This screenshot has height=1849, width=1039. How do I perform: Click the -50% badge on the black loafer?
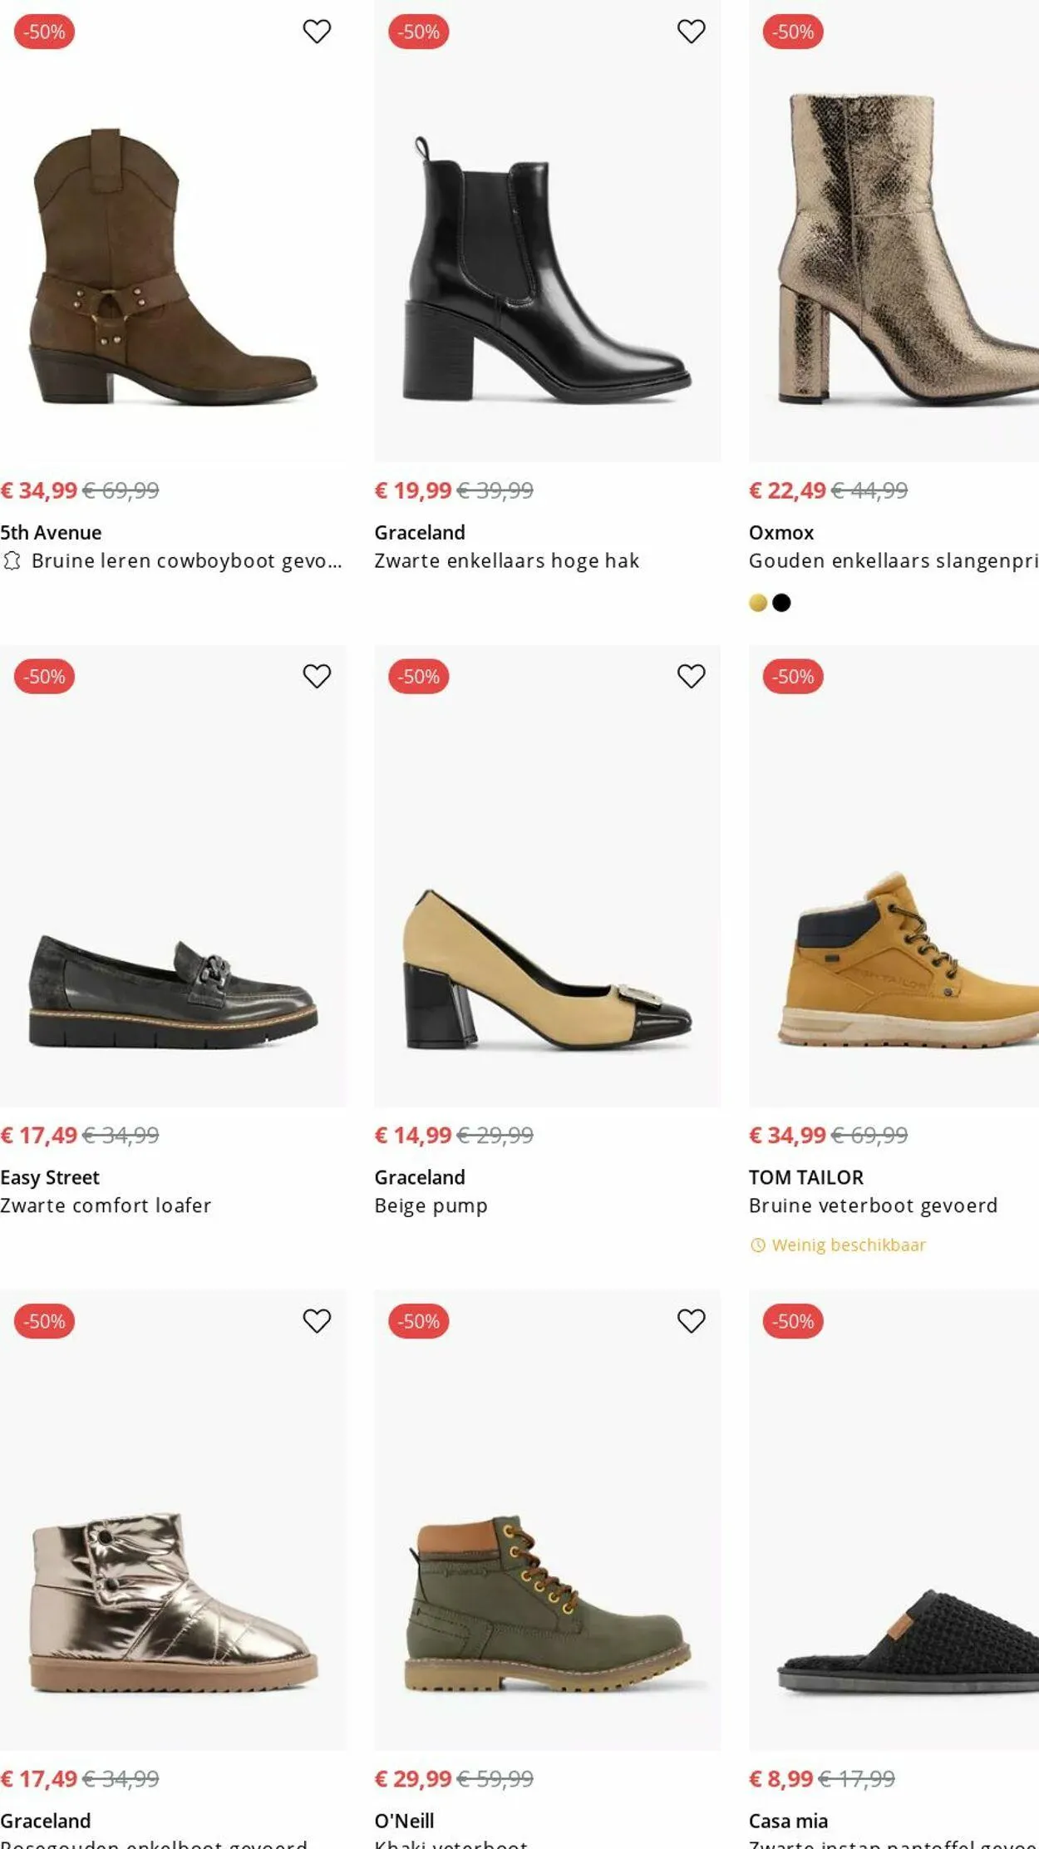point(44,677)
